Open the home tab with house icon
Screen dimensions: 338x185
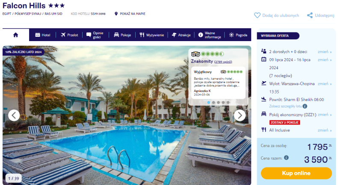(x=16, y=35)
